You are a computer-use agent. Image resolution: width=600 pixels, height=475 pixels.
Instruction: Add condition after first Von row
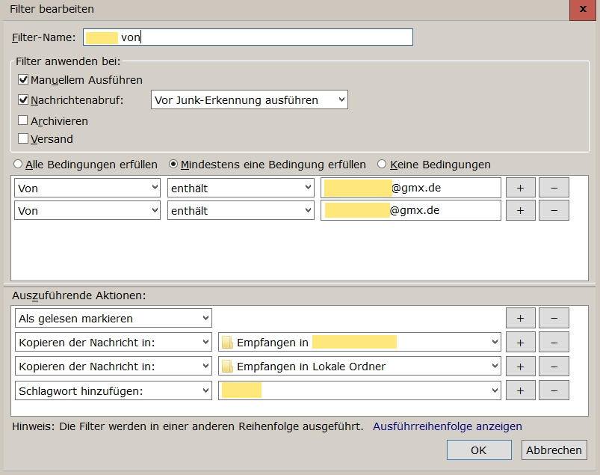point(520,188)
